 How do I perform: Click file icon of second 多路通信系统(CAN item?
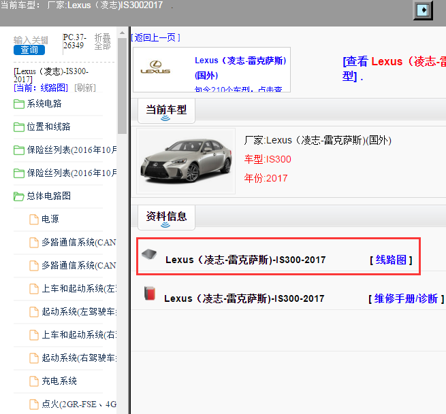click(34, 266)
